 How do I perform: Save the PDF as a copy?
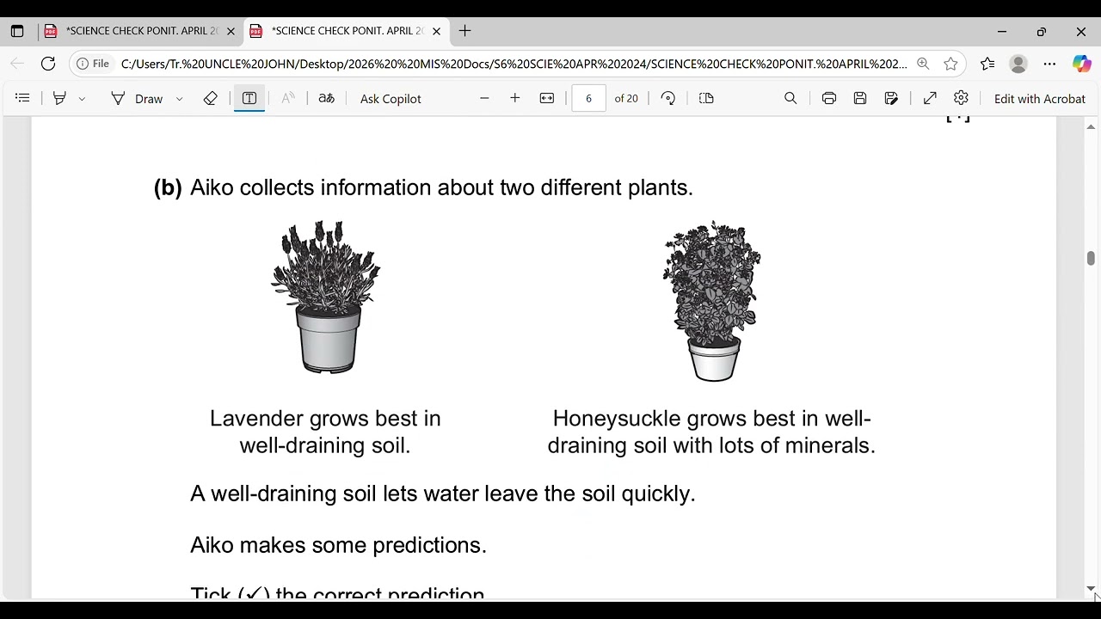(891, 99)
